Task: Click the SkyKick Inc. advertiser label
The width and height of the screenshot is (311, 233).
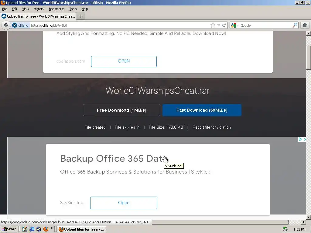Action: 72,203
